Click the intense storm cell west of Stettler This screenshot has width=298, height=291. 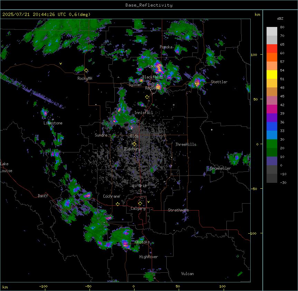tap(197, 83)
